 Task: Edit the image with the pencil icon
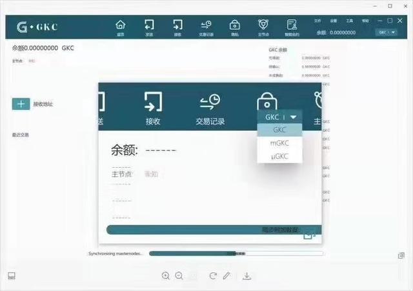(227, 276)
